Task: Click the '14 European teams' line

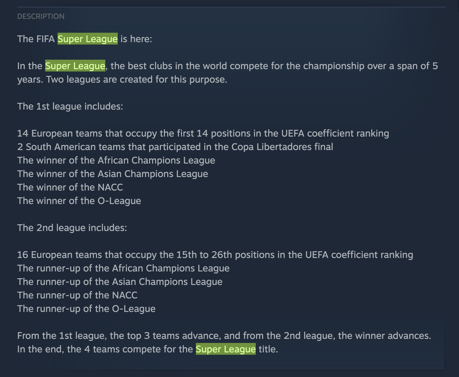Action: click(x=203, y=134)
